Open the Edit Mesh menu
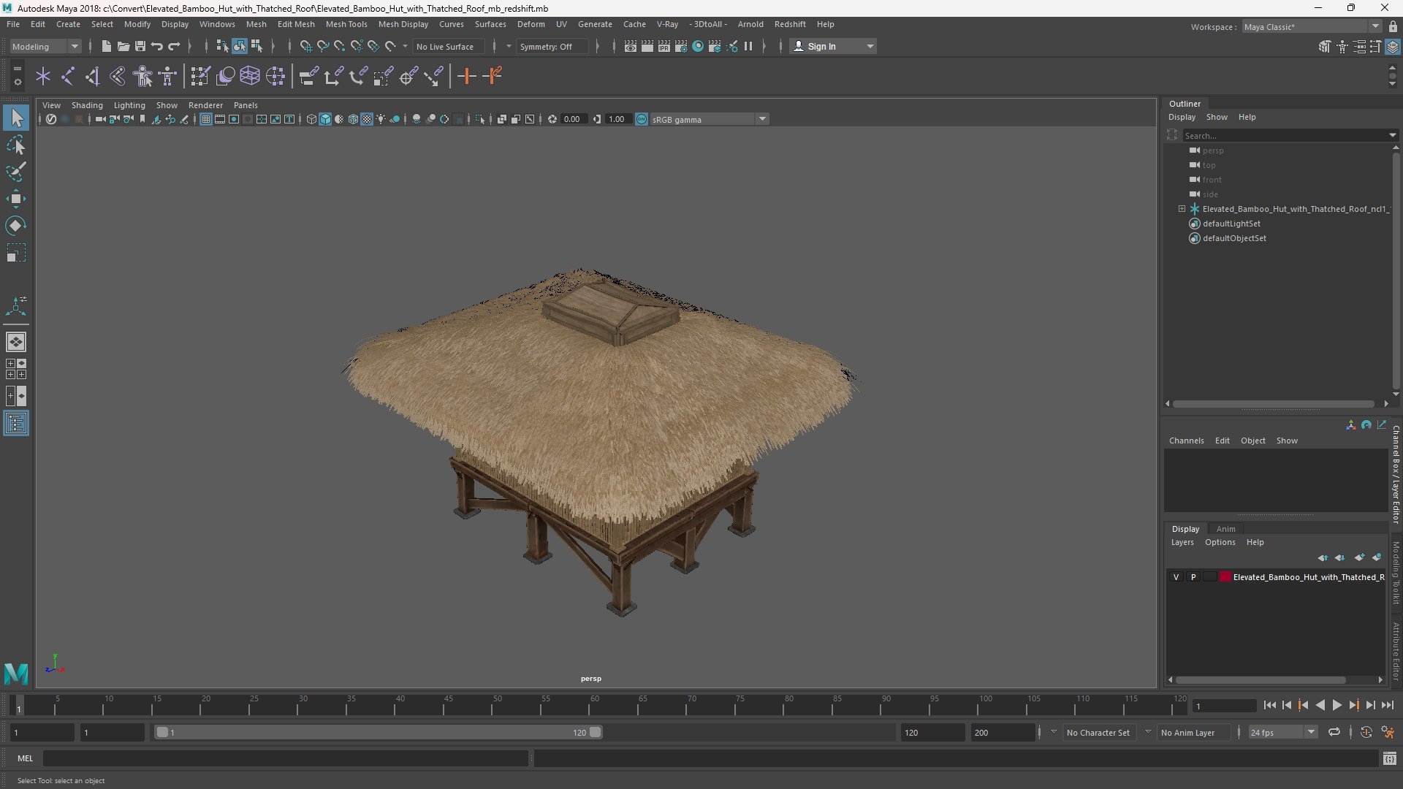The image size is (1403, 789). tap(296, 24)
